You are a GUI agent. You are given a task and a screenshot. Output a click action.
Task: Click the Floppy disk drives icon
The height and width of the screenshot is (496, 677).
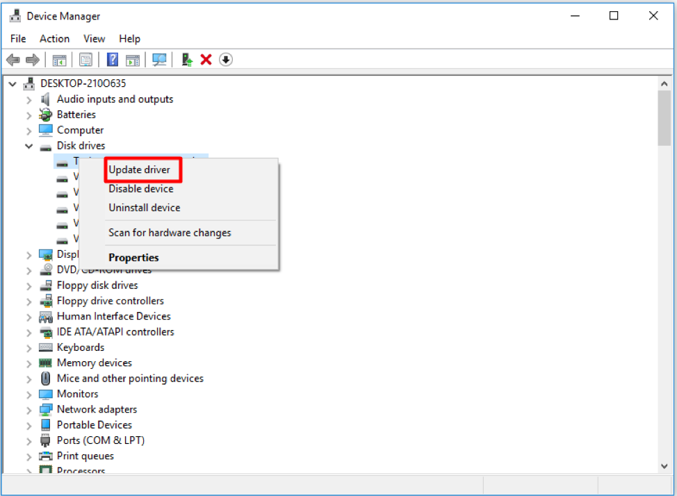[x=45, y=286]
